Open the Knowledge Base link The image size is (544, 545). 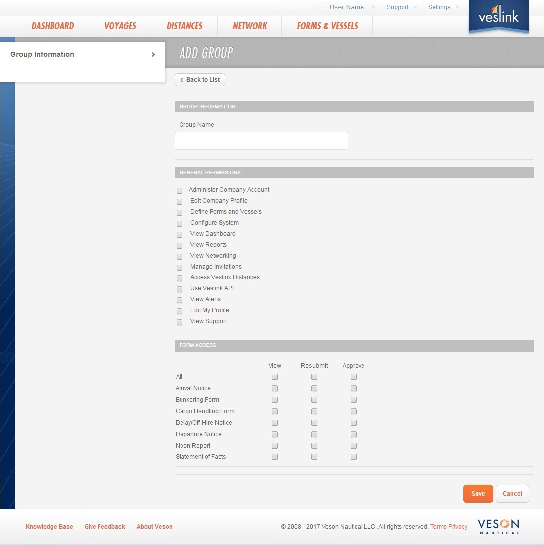pyautogui.click(x=49, y=526)
